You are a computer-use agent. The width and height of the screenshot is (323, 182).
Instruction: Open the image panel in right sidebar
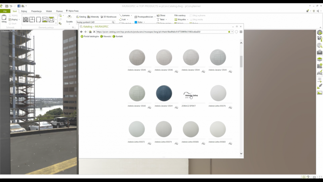pos(320,93)
